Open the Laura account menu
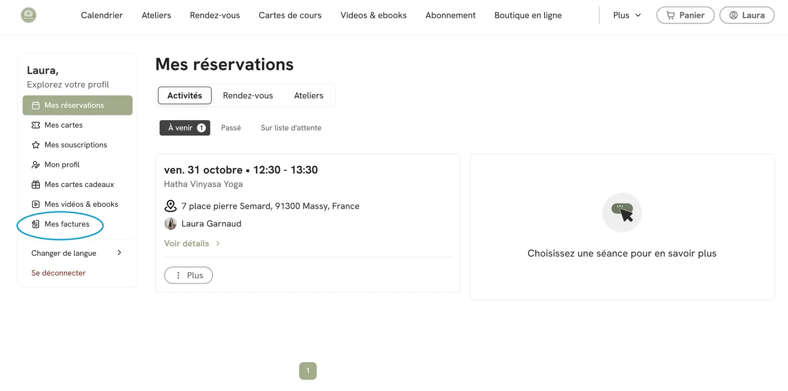The height and width of the screenshot is (391, 788). [747, 15]
